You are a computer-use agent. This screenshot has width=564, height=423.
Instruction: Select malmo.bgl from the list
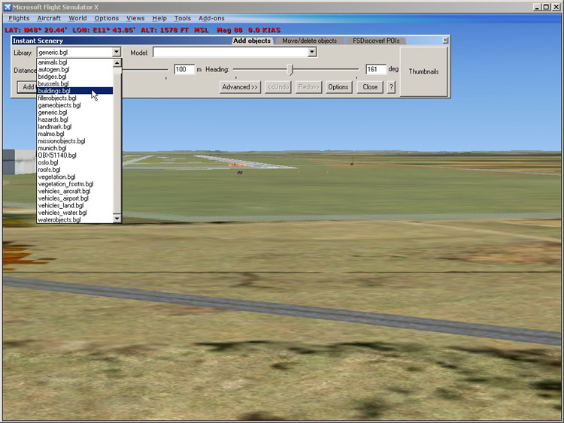tap(74, 134)
